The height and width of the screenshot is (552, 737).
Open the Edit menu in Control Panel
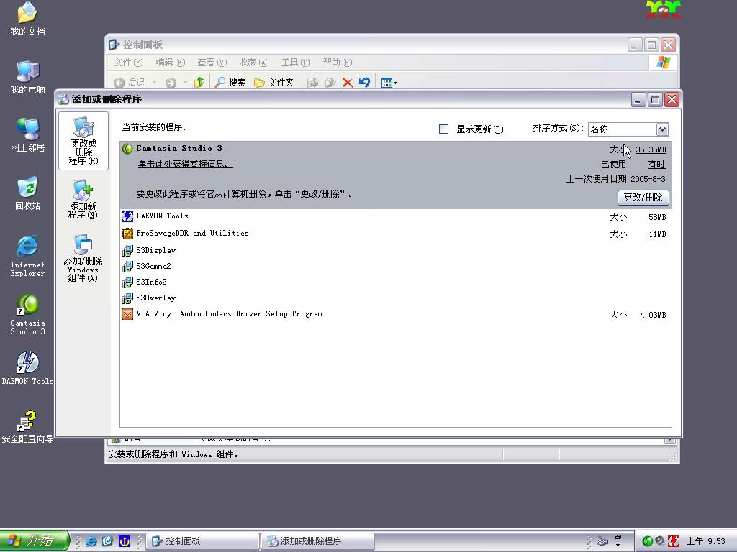pos(170,63)
